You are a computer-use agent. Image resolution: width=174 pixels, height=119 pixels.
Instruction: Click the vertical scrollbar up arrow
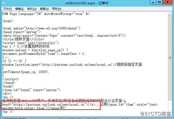170,14
